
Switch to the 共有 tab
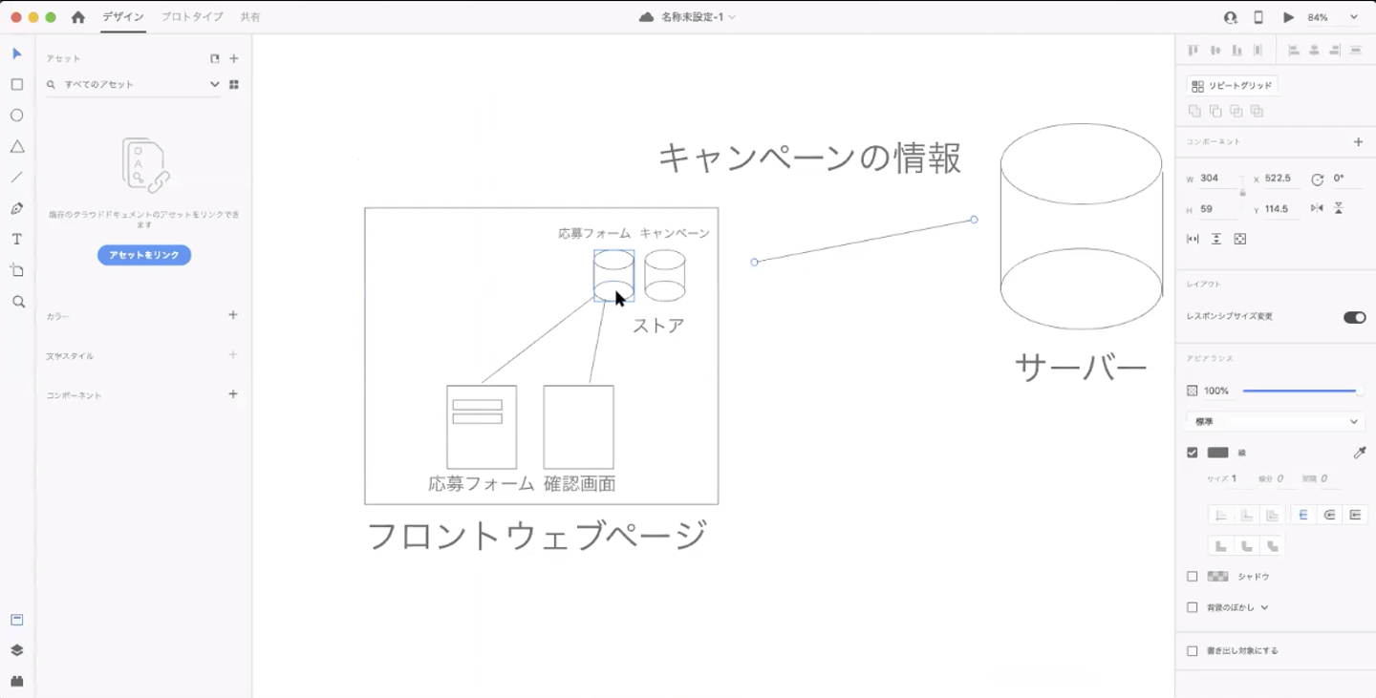pos(250,17)
